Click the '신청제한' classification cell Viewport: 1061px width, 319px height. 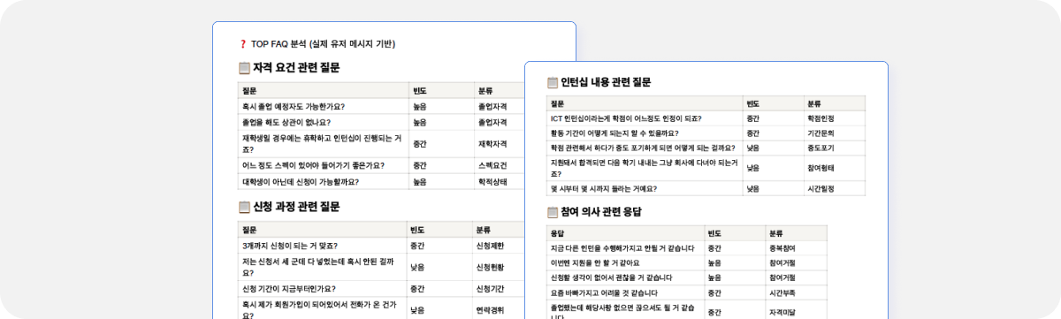[x=491, y=246]
